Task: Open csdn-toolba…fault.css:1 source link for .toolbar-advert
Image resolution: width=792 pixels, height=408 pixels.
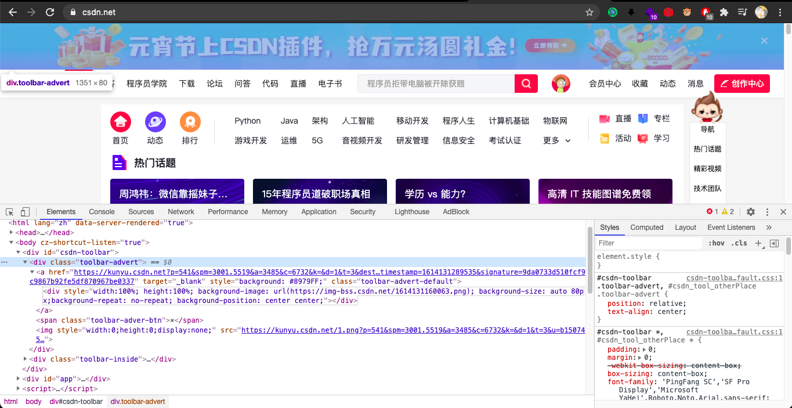Action: pos(735,278)
